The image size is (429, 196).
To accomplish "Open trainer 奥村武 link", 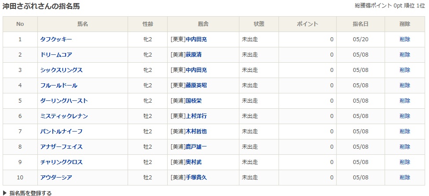I will pyautogui.click(x=194, y=162).
